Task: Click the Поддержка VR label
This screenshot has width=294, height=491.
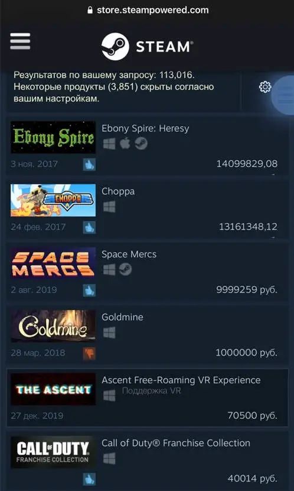Action: 152,391
